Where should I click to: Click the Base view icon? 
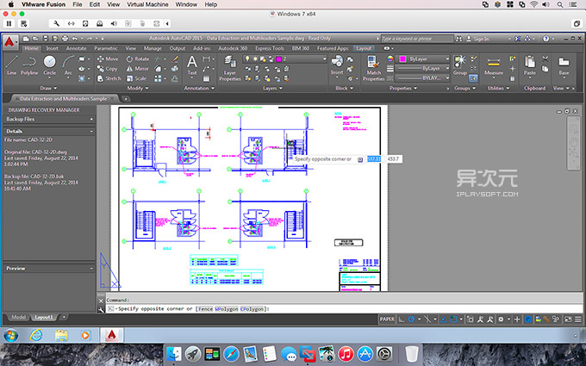click(564, 65)
